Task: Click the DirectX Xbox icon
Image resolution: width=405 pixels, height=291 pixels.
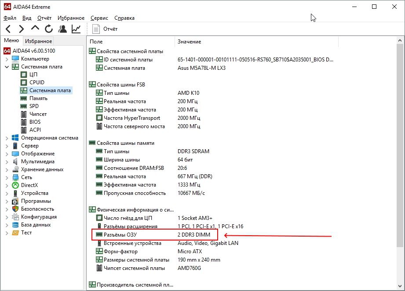Action: [15, 185]
